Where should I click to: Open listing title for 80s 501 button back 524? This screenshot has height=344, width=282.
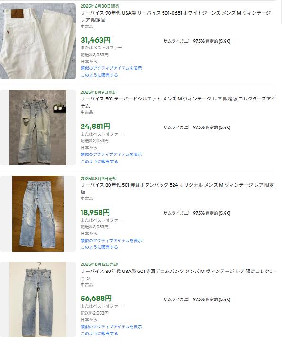click(177, 189)
